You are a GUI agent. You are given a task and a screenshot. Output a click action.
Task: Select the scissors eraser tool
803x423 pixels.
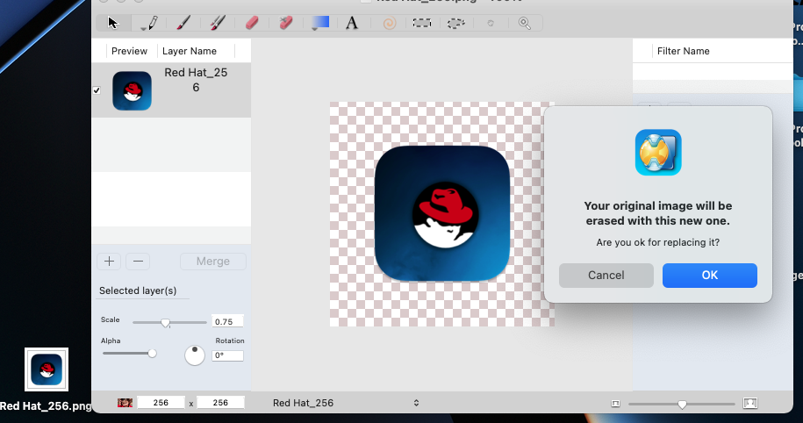[286, 23]
